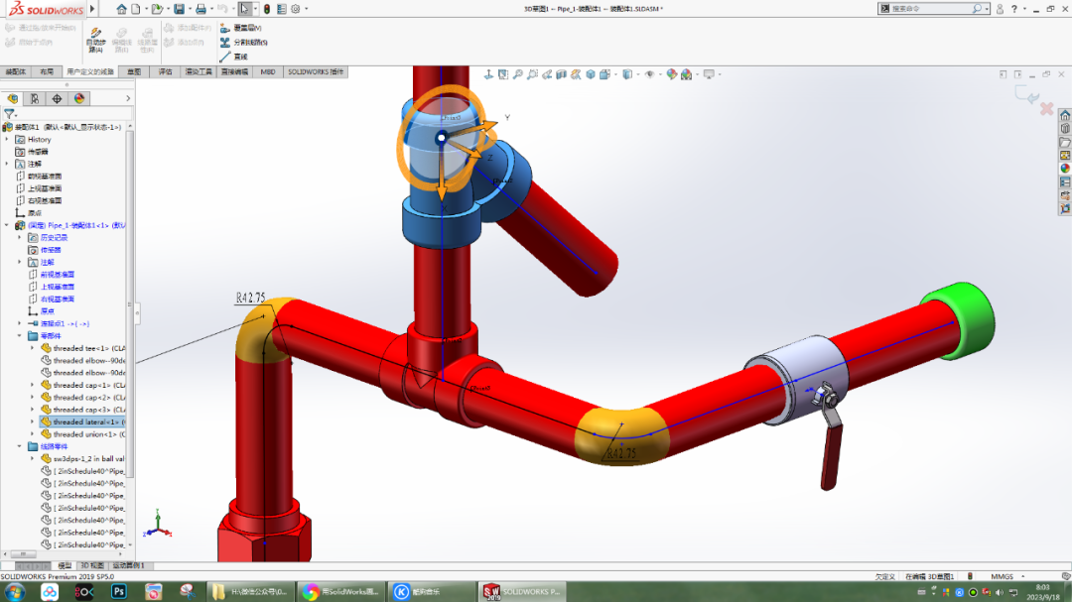1072x602 pixels.
Task: Activate the Select cursor tool
Action: (x=245, y=9)
